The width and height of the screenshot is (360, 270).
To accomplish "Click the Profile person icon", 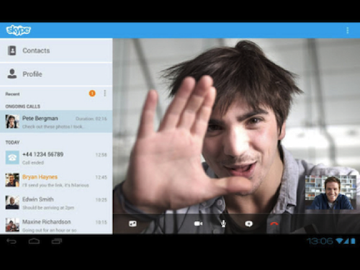I will click(x=12, y=73).
